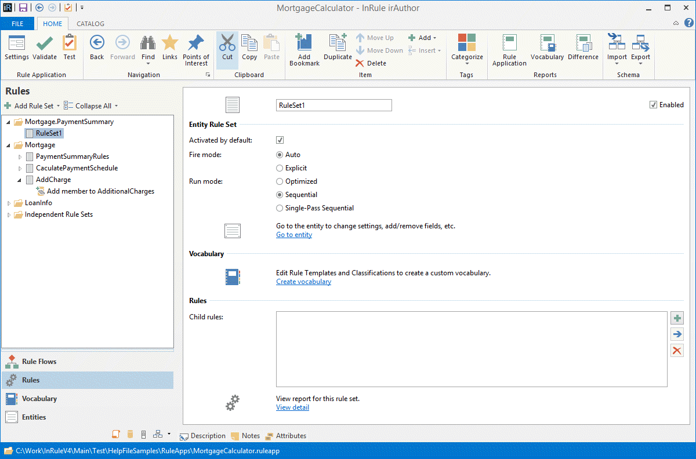Click the RuleSet1 name input field
The width and height of the screenshot is (696, 459).
coord(333,105)
